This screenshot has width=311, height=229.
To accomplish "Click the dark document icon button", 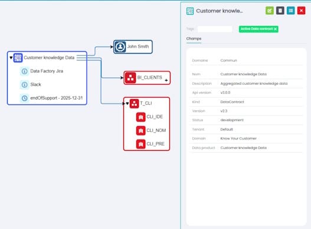I will point(280,11).
